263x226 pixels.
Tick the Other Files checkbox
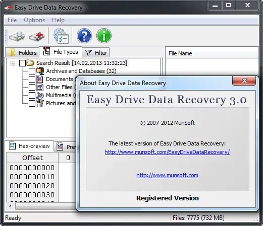[x=32, y=87]
